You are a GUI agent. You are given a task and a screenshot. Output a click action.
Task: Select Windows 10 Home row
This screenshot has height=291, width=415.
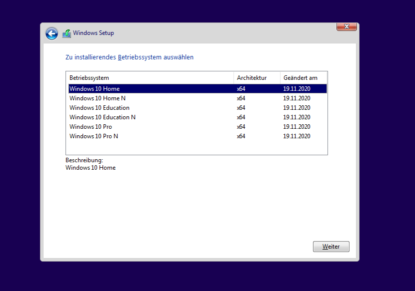[x=197, y=89]
